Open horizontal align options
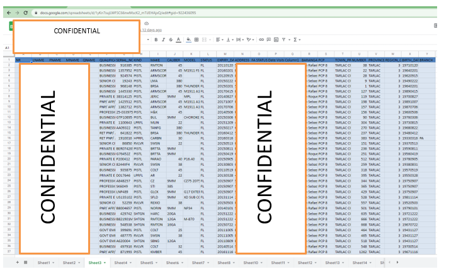Viewport: 456px width, 274px height. point(220,40)
